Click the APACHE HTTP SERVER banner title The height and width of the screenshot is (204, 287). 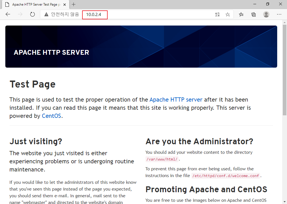click(x=52, y=52)
